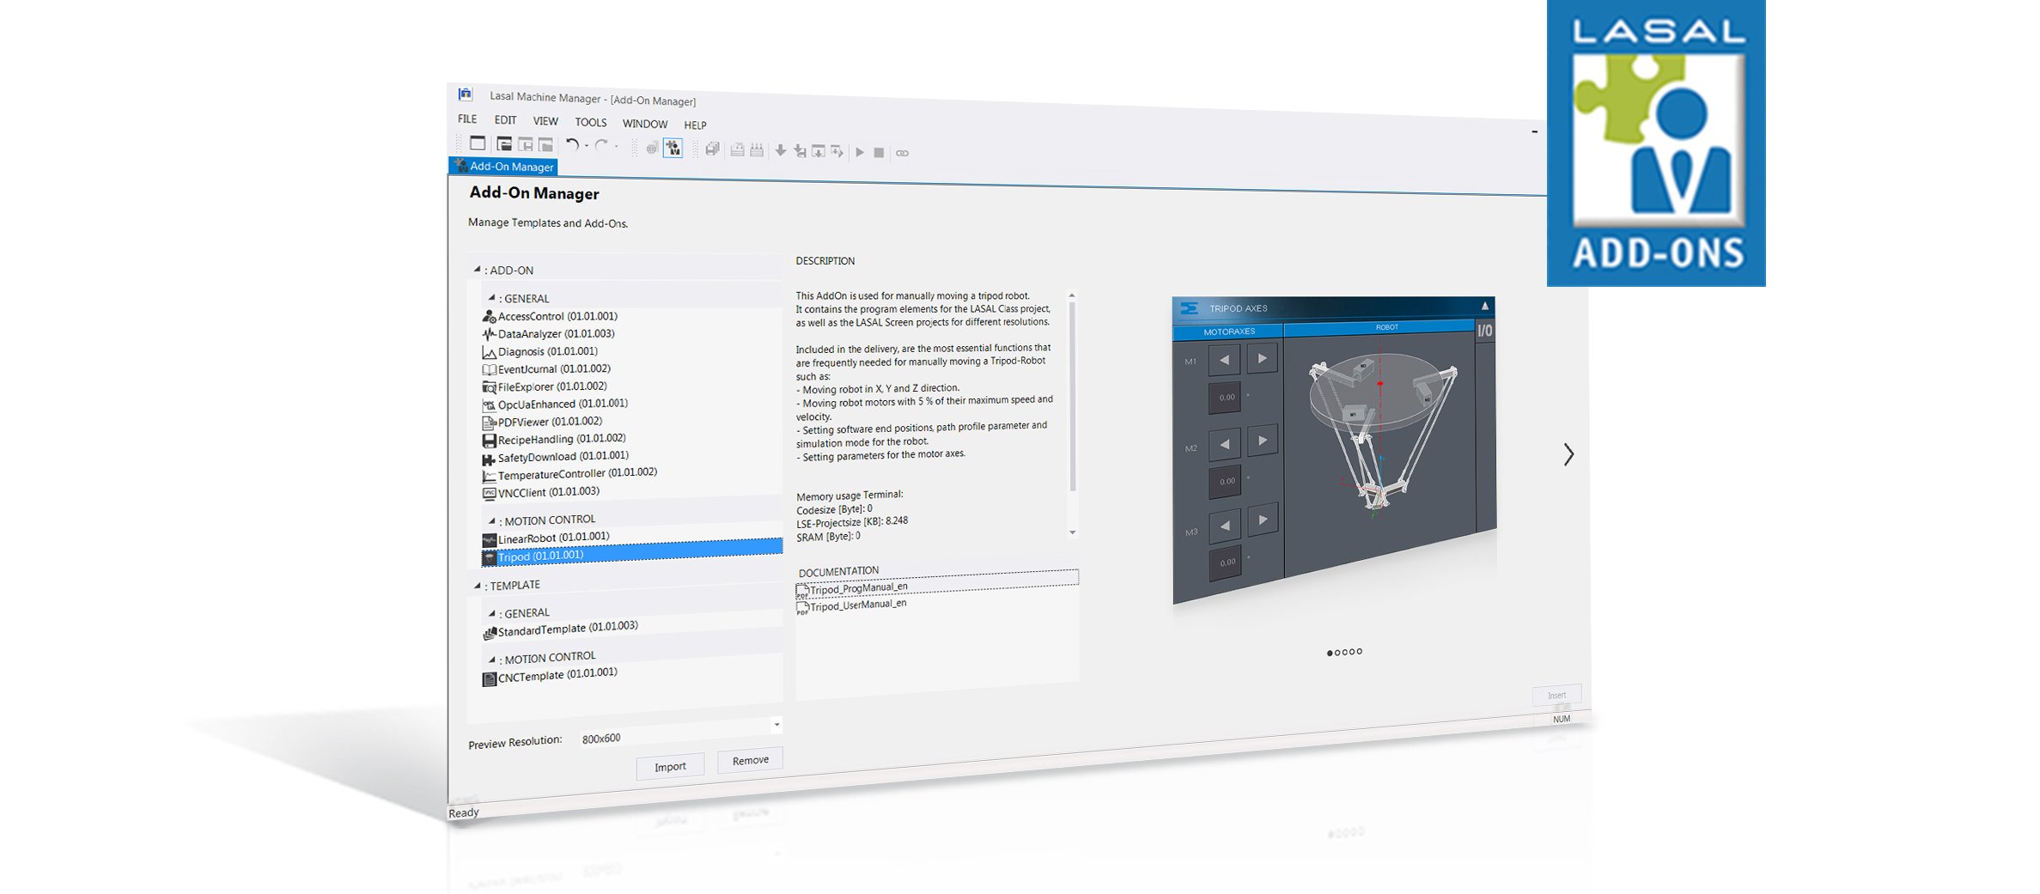
Task: Click the Undo arrow icon
Action: pos(571,145)
